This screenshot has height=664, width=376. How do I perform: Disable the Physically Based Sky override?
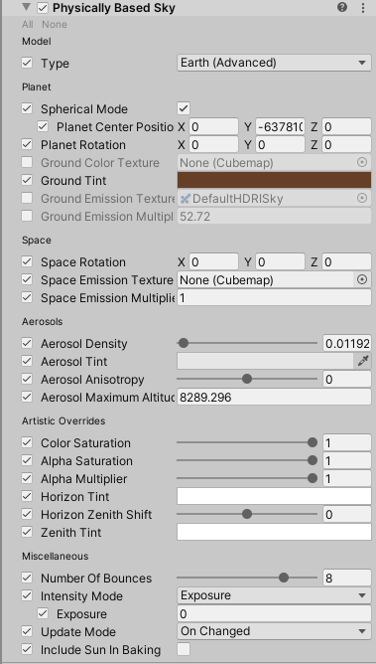click(43, 8)
